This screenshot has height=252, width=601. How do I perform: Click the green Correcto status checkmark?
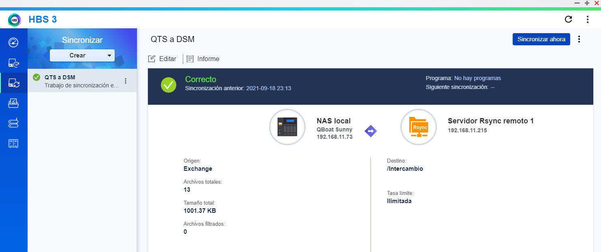[x=169, y=85]
